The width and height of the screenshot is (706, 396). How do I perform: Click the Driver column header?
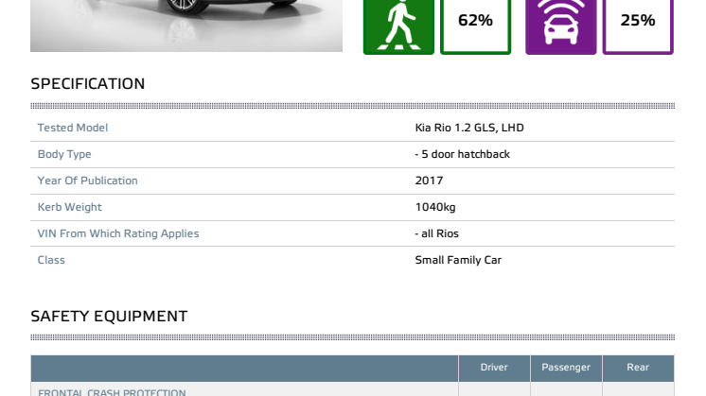494,368
